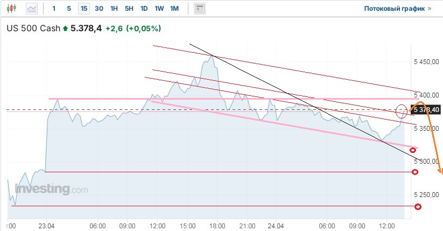Click the US 500 Cash instrument title
Viewport: 443px width, 231px height.
coord(33,29)
